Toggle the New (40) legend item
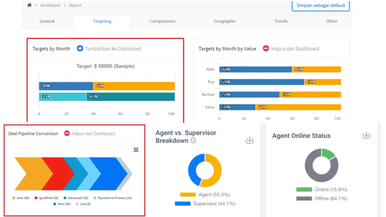Image resolution: width=386 pixels, height=217 pixels. pos(21,198)
